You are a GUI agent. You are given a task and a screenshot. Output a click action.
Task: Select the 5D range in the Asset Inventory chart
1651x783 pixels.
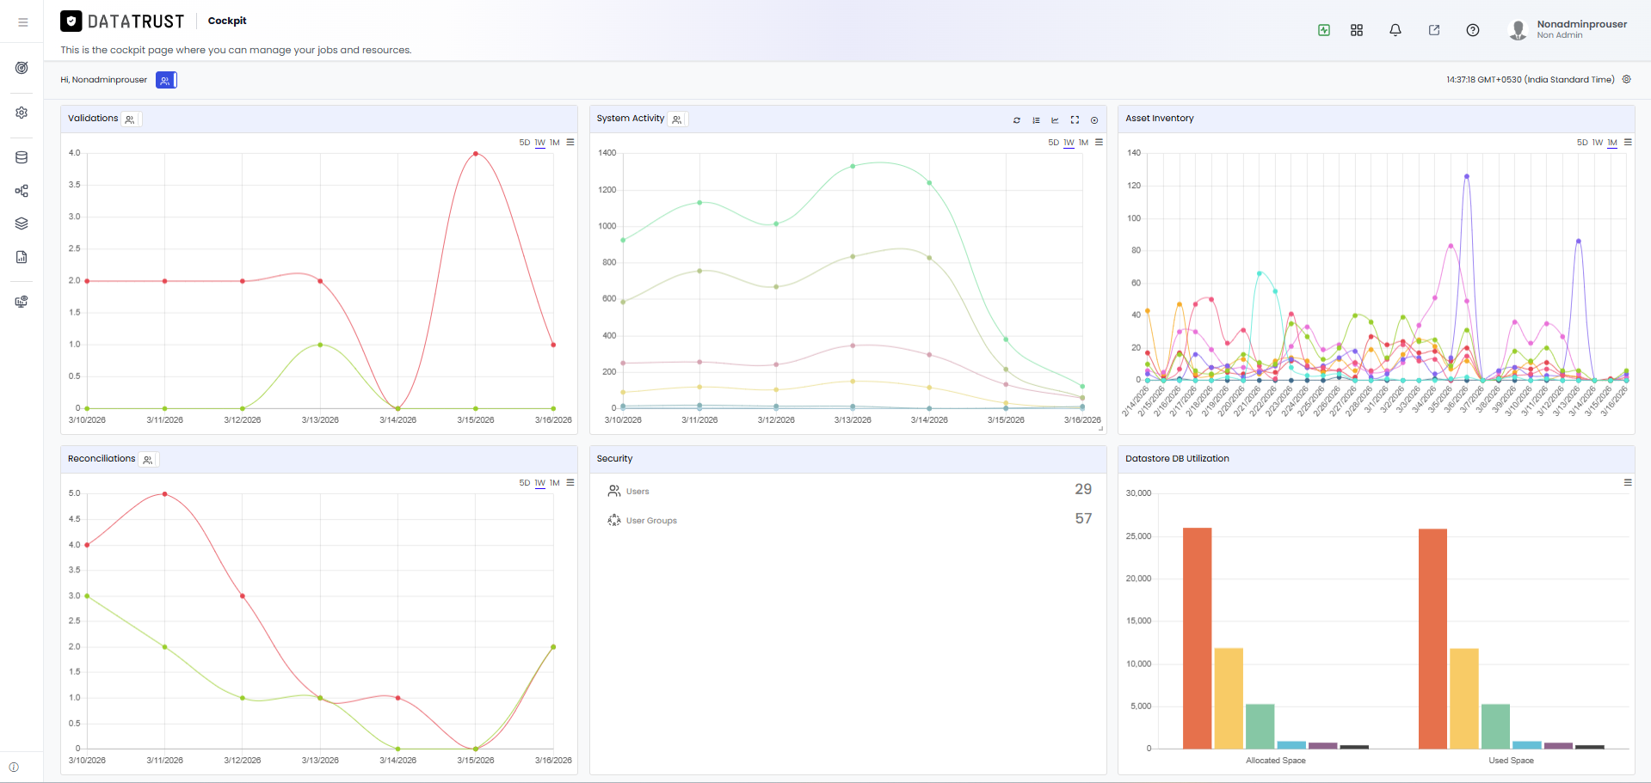tap(1582, 143)
